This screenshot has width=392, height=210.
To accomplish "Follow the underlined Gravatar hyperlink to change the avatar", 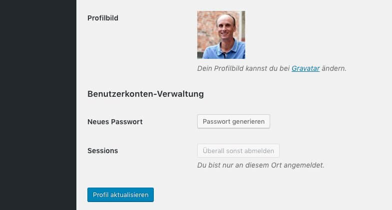I will tap(306, 68).
